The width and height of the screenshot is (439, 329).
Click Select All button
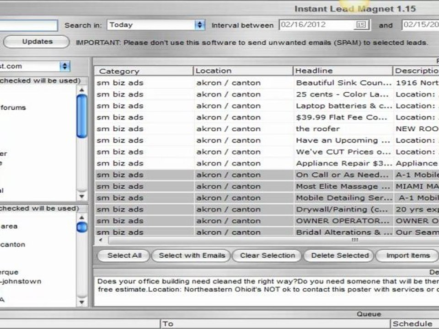124,256
